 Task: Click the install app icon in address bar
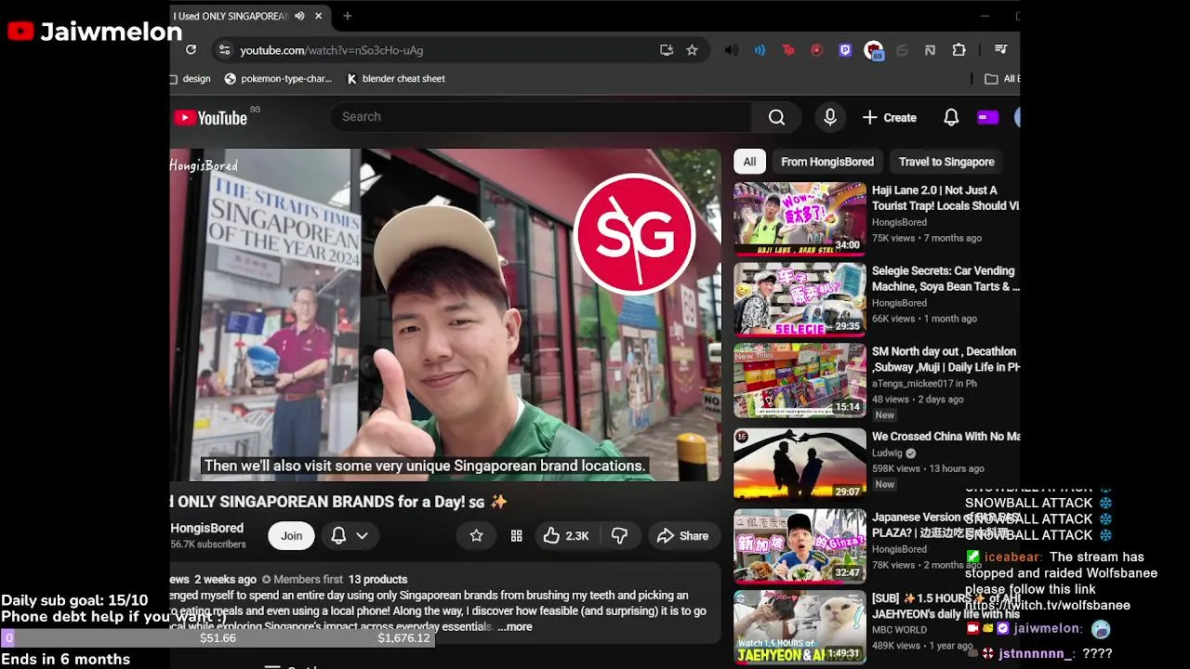(x=667, y=50)
